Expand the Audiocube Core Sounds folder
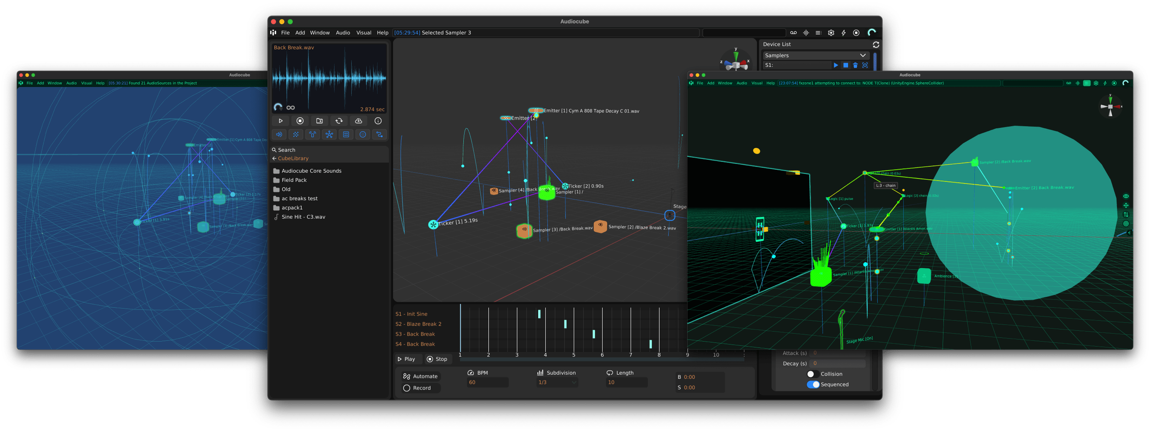1150x431 pixels. [x=312, y=171]
